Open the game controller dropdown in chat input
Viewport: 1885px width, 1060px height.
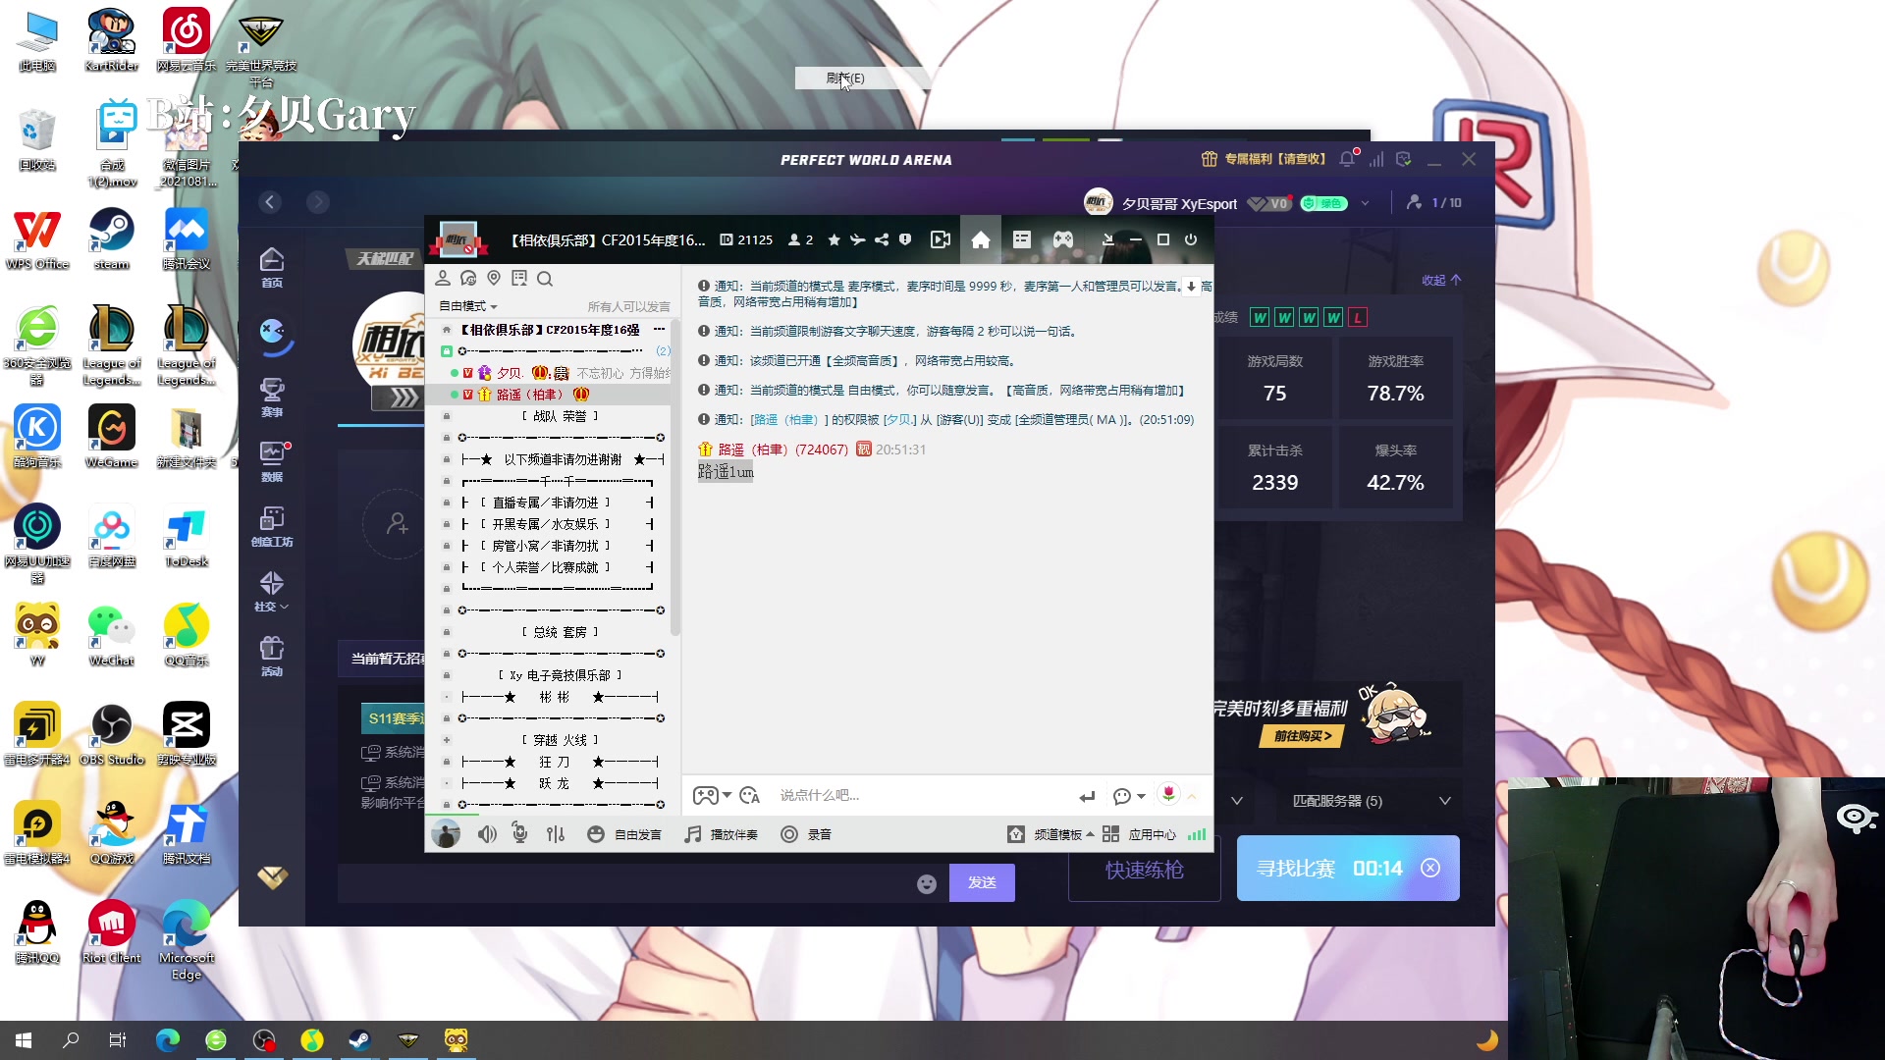click(713, 795)
